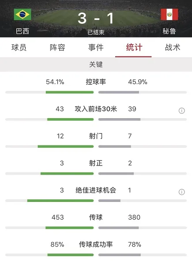Image resolution: width=192 pixels, height=261 pixels.
Task: Click the 传球 stat label
Action: coord(96,217)
